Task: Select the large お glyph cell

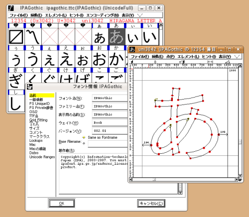Action: (x=100, y=59)
